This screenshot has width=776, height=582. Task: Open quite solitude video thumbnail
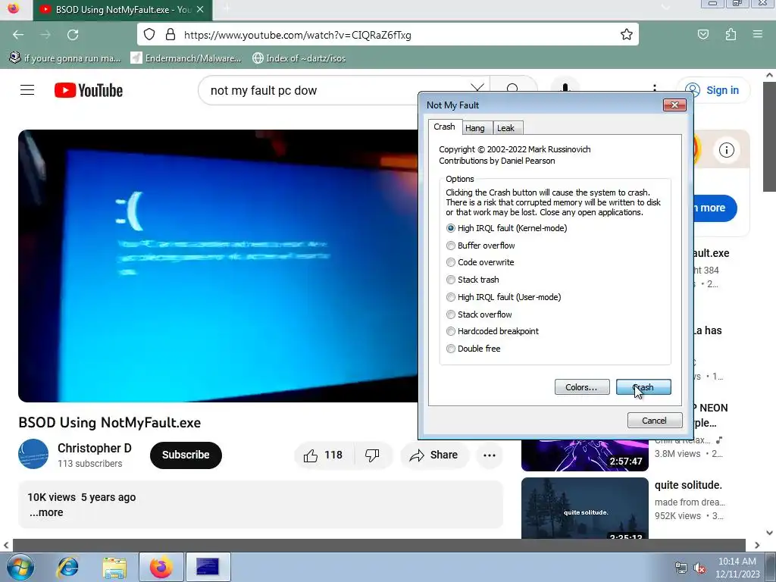click(x=584, y=508)
